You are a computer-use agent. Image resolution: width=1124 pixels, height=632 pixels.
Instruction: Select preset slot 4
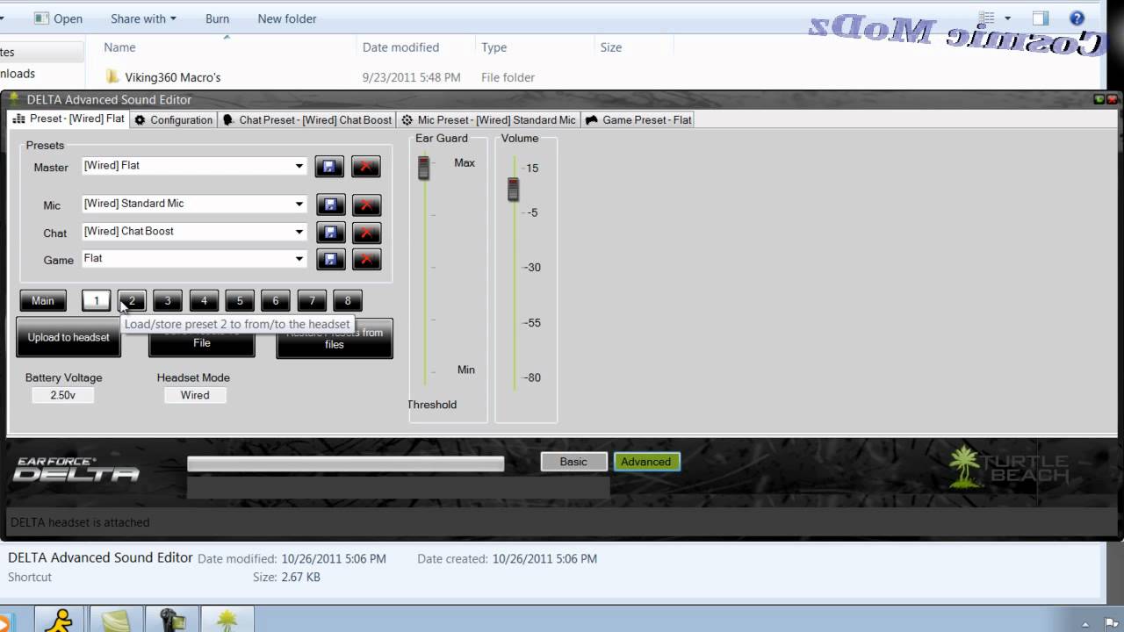coord(204,301)
